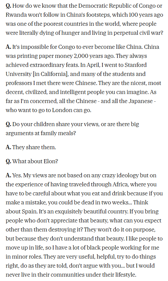Click the bold Q. before "How do we know"
The height and width of the screenshot is (281, 168).
[x=8, y=6]
